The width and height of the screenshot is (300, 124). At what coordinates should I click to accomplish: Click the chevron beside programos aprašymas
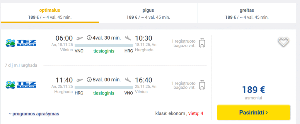click(x=10, y=114)
